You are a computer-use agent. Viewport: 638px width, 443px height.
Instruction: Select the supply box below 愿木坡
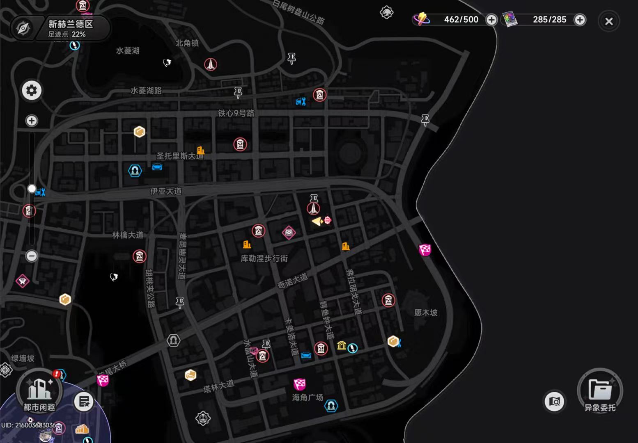pos(393,341)
